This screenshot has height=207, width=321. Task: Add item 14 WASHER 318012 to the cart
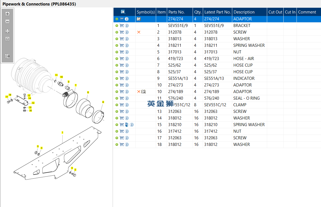(122, 118)
